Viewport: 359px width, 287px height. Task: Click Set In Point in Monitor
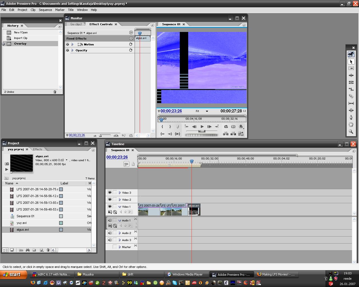pyautogui.click(x=162, y=127)
